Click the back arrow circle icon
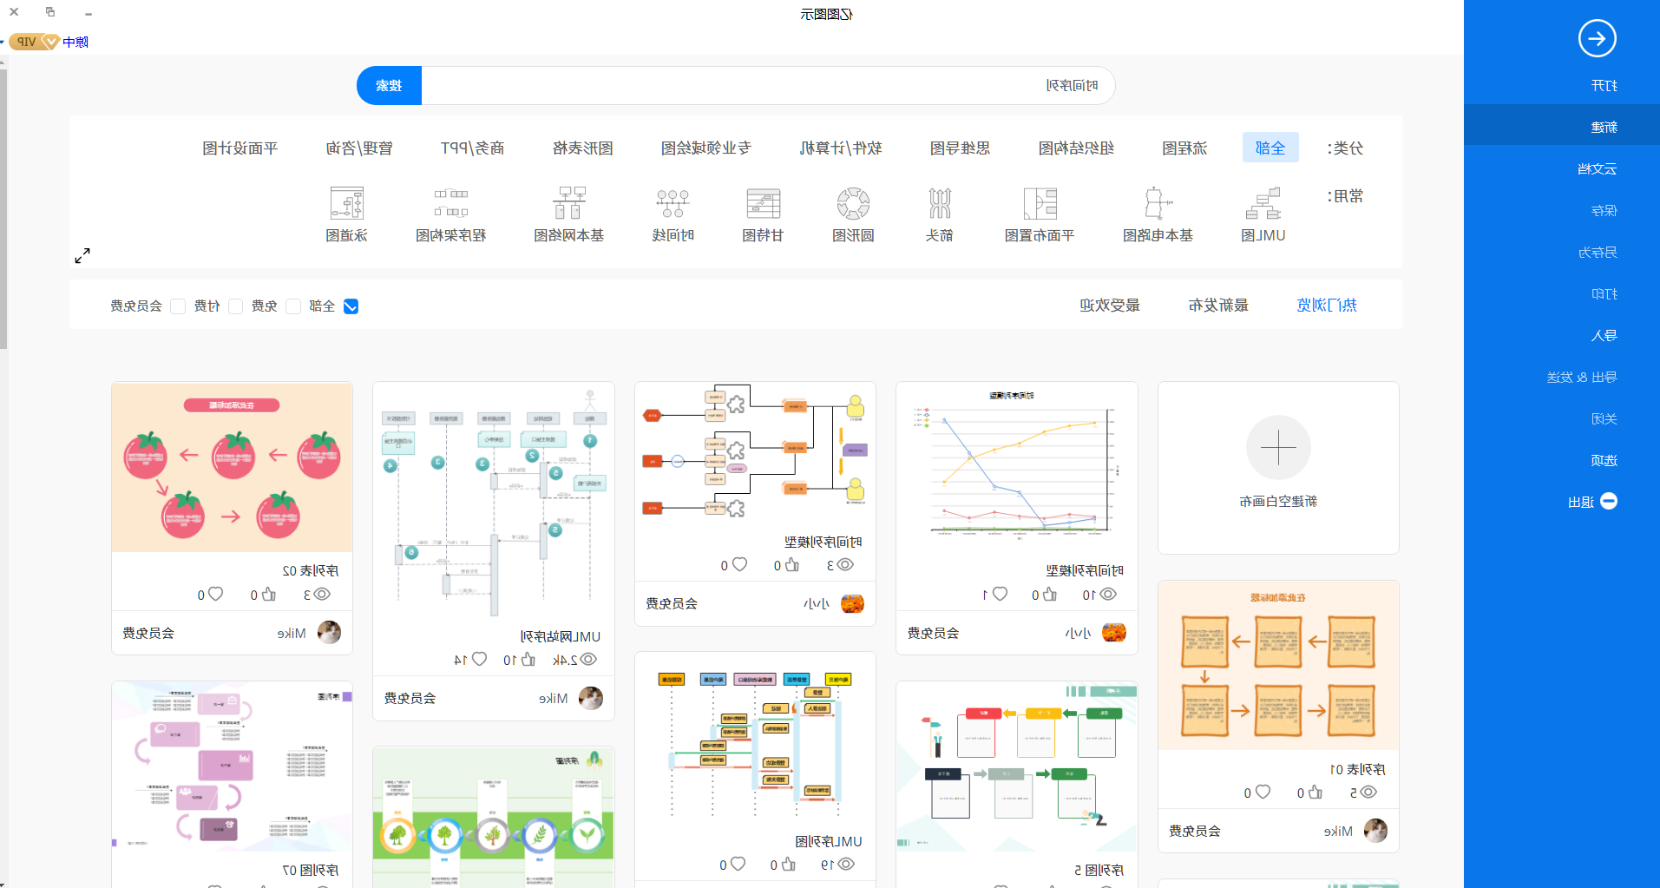Image resolution: width=1660 pixels, height=888 pixels. (1597, 38)
